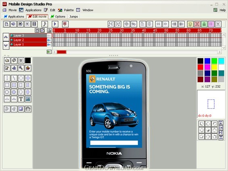Select the outlined triangle tool
This screenshot has width=228, height=171.
tap(7, 99)
